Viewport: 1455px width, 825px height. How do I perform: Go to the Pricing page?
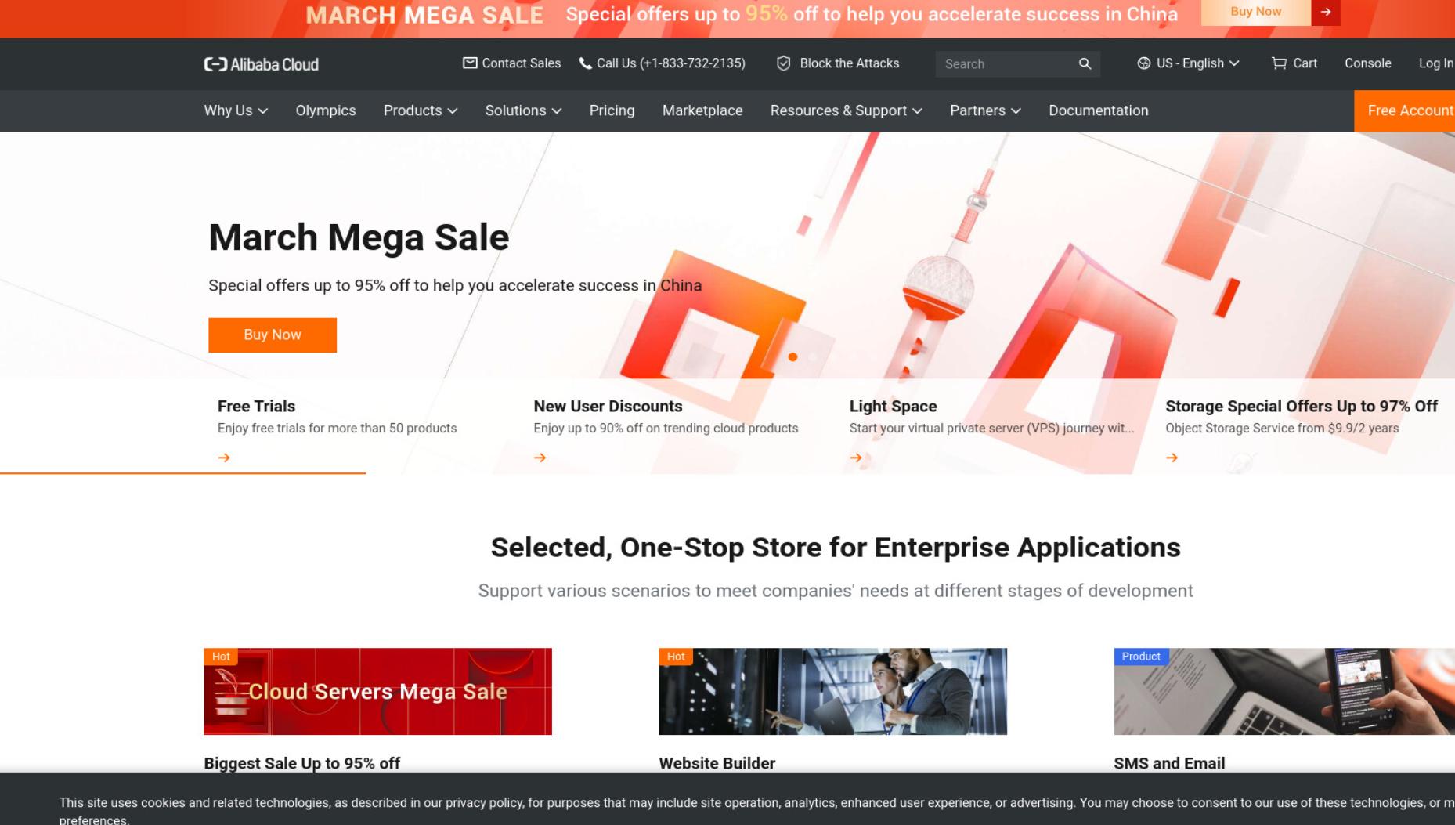tap(612, 110)
